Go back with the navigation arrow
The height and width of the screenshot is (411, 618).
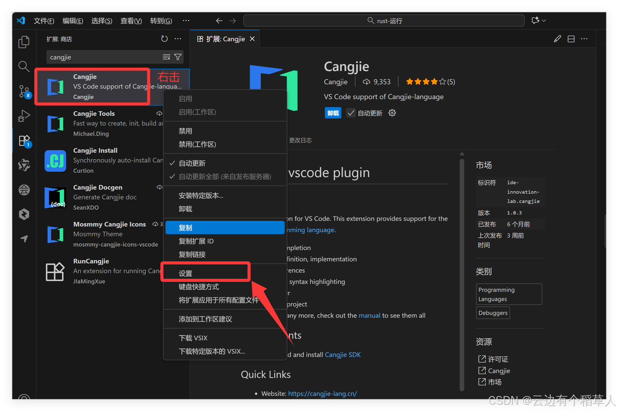(219, 21)
